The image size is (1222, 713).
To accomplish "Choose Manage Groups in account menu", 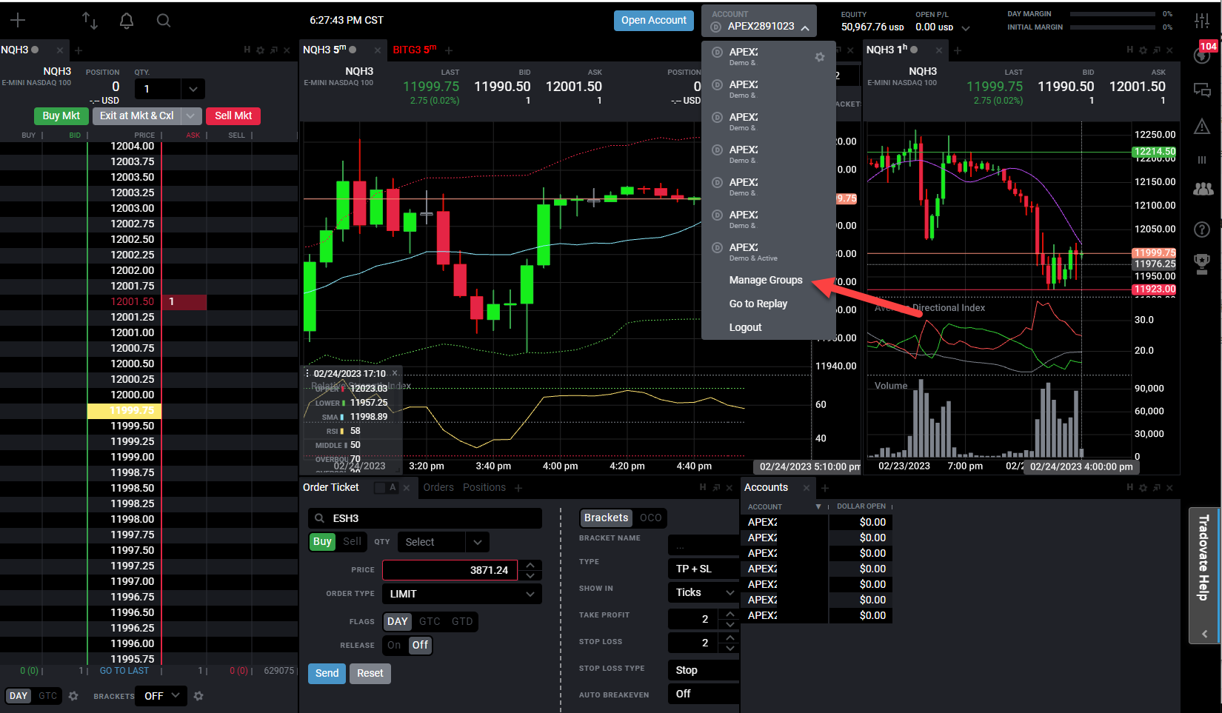I will [x=766, y=280].
